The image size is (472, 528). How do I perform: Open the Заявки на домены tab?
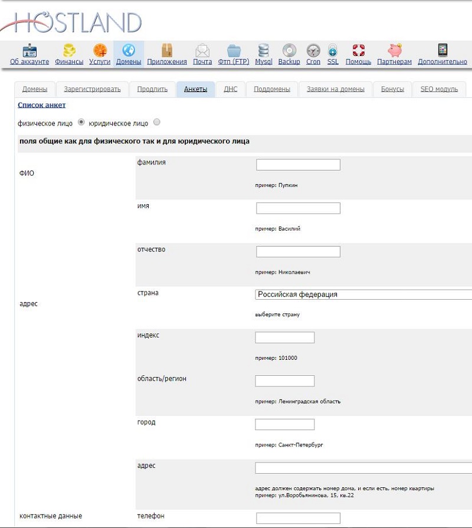[336, 89]
